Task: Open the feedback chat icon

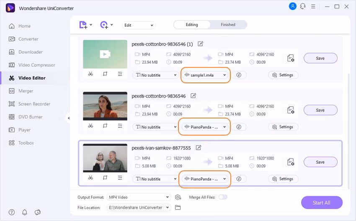Action: pos(37,212)
